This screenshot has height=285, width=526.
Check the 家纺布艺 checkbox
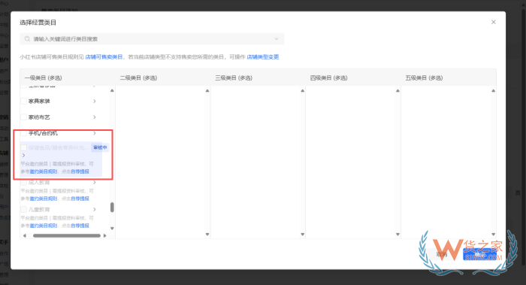23,117
